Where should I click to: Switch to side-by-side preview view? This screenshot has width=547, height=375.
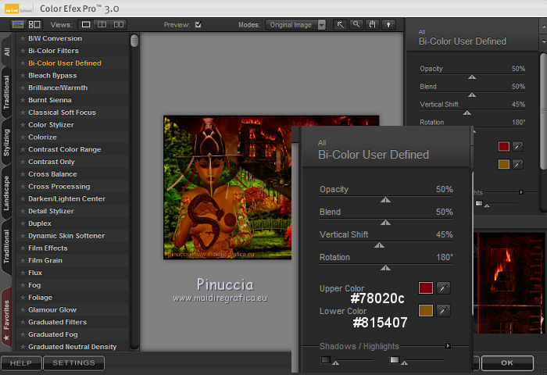pyautogui.click(x=118, y=25)
